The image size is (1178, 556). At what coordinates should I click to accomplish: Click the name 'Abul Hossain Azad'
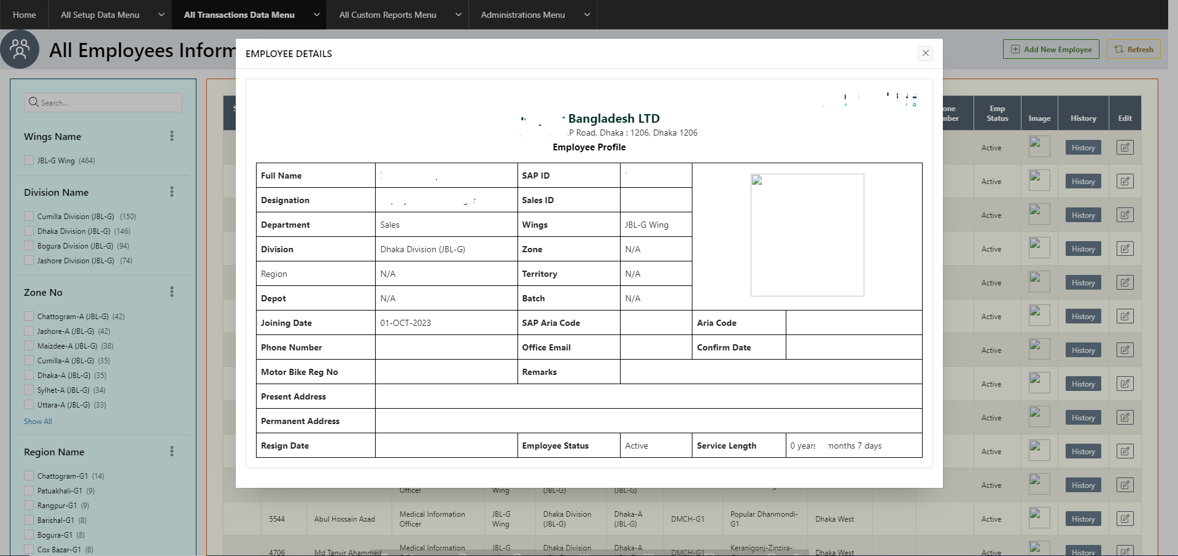pyautogui.click(x=344, y=519)
